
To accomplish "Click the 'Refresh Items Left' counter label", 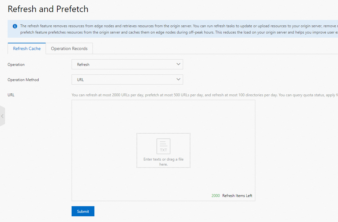I will pyautogui.click(x=237, y=196).
